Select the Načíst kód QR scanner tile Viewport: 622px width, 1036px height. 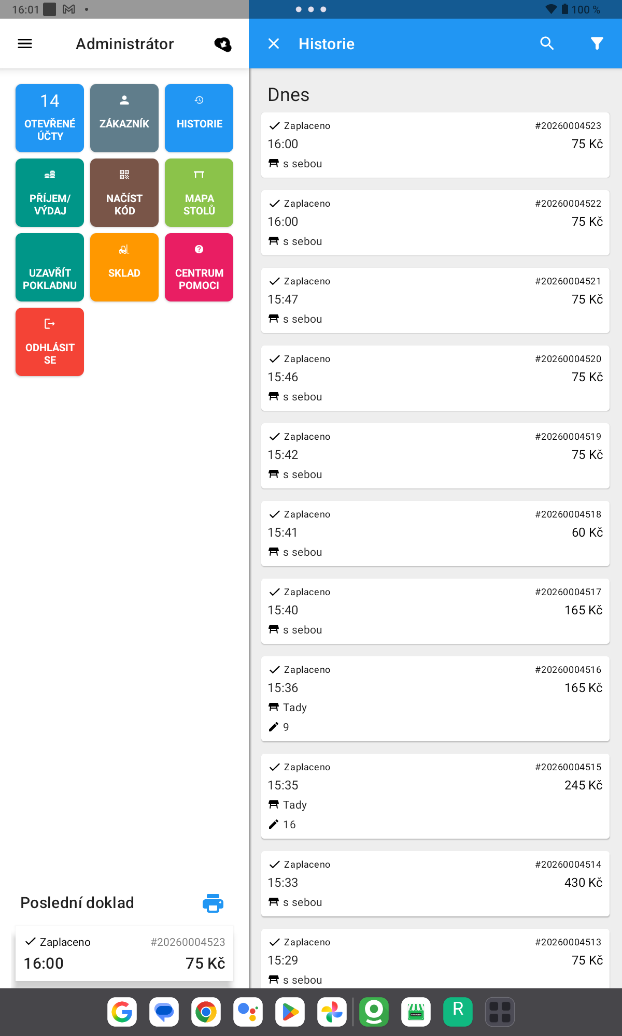[124, 192]
